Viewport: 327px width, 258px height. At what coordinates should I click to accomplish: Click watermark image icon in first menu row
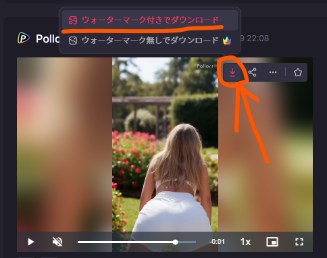73,20
